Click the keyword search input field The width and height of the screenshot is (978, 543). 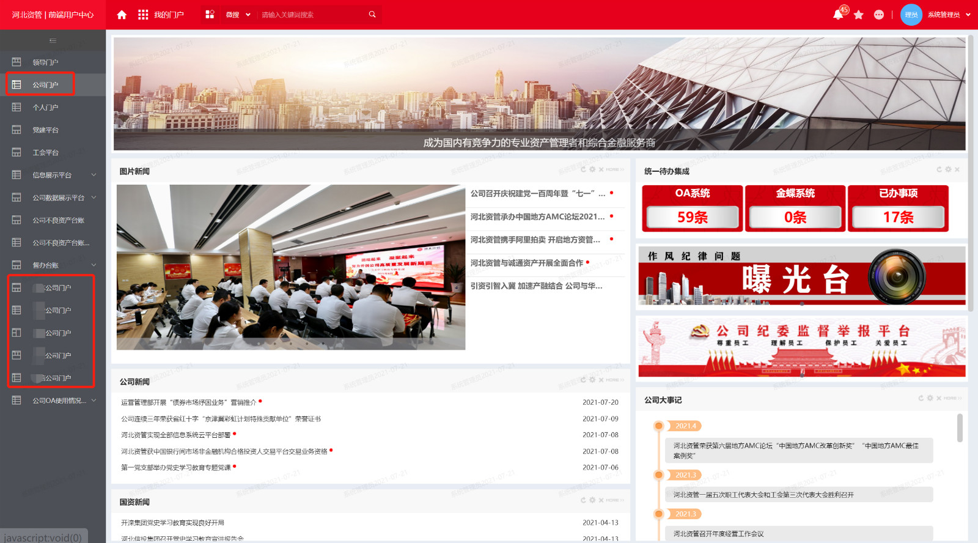312,15
